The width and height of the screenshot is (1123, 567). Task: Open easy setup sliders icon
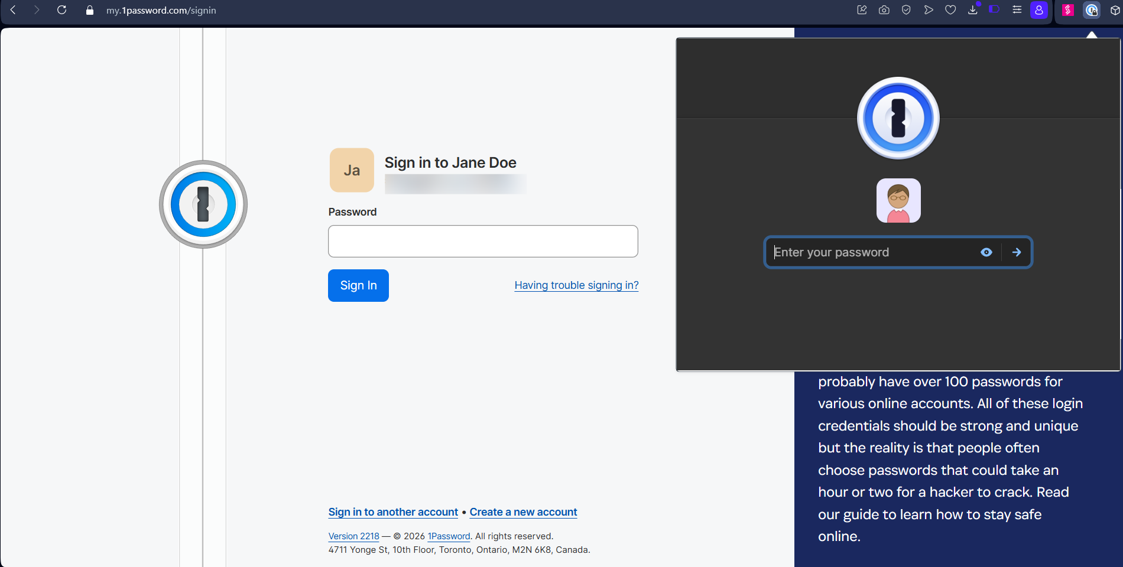click(1017, 10)
